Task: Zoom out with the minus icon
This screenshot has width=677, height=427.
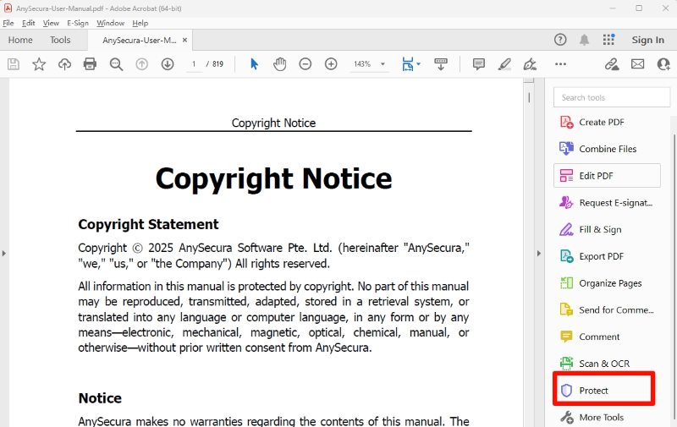Action: pos(305,64)
